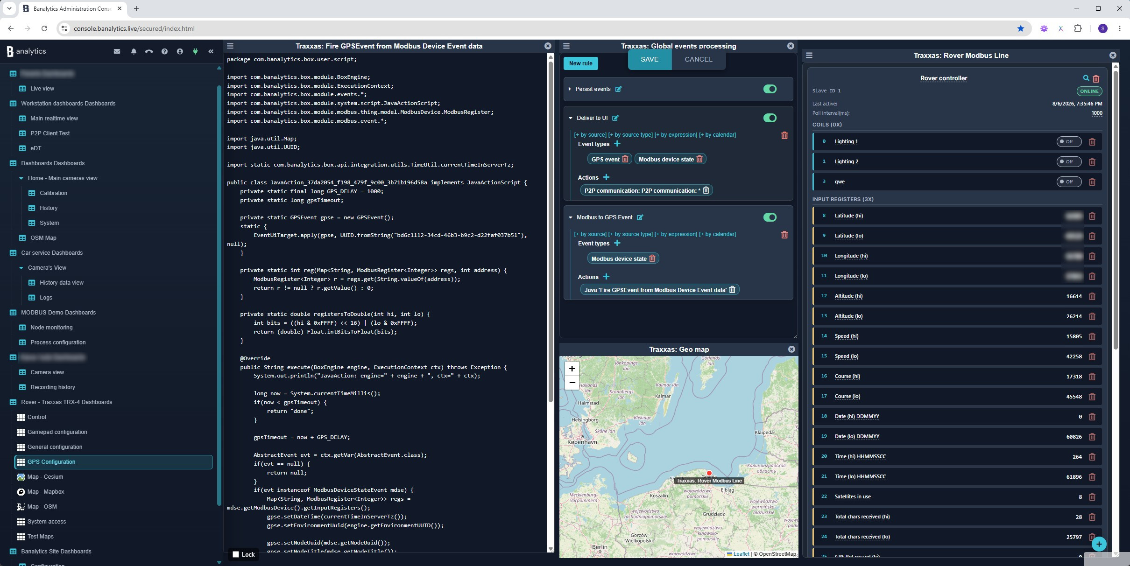The height and width of the screenshot is (566, 1130).
Task: Delete Lighting 1 coil
Action: click(x=1092, y=142)
